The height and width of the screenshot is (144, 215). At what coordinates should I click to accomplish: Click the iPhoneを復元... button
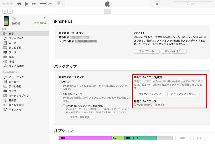point(174,51)
